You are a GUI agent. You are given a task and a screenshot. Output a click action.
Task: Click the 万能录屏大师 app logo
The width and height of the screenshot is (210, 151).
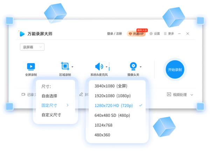click(22, 34)
